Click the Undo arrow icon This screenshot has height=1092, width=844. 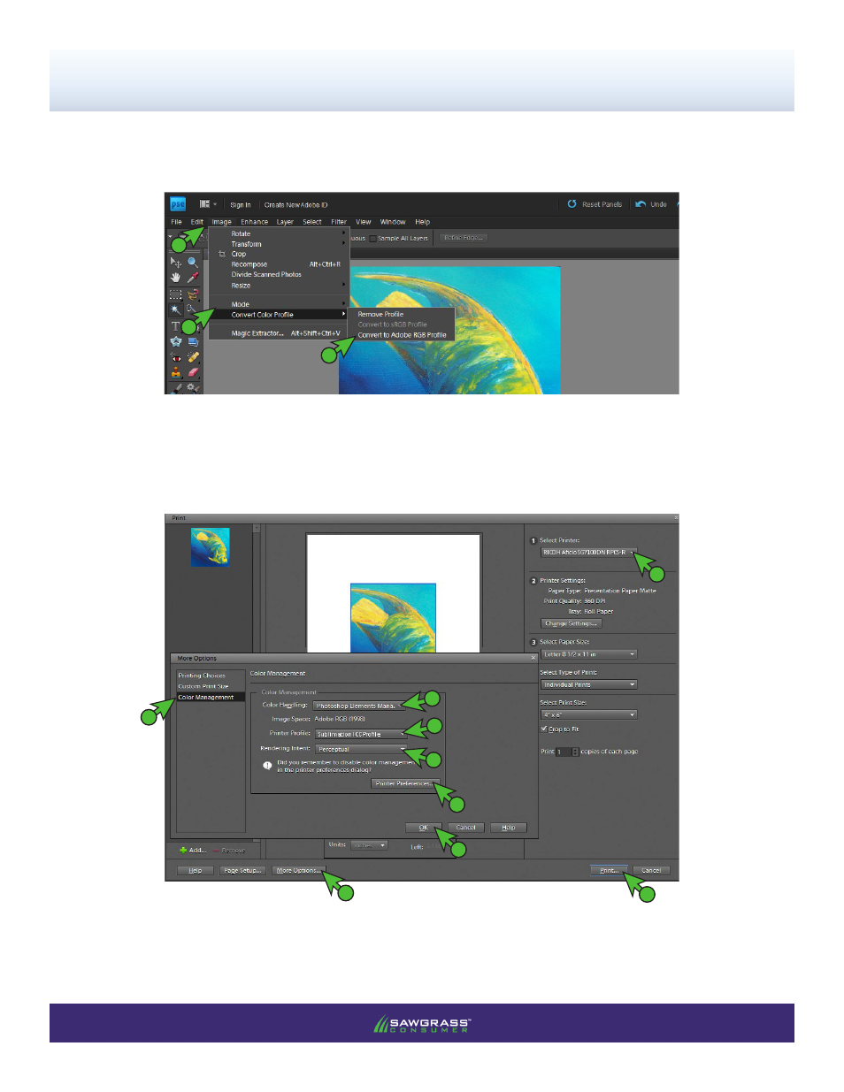pyautogui.click(x=641, y=204)
